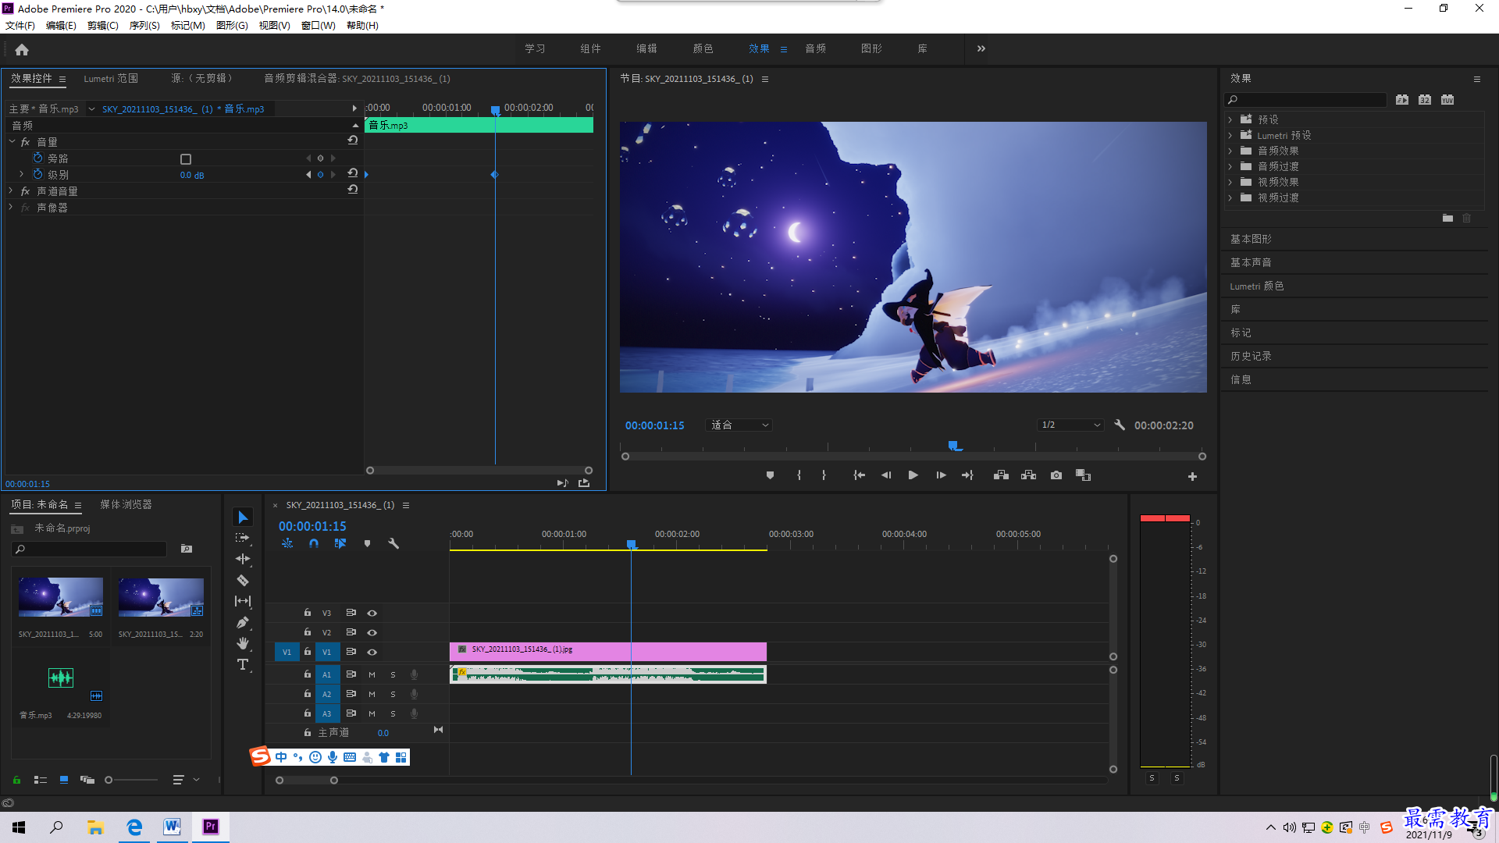Solo track A2
Image resolution: width=1499 pixels, height=843 pixels.
[x=393, y=694]
